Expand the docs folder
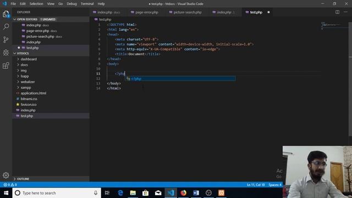The width and height of the screenshot is (352, 198). tap(24, 65)
